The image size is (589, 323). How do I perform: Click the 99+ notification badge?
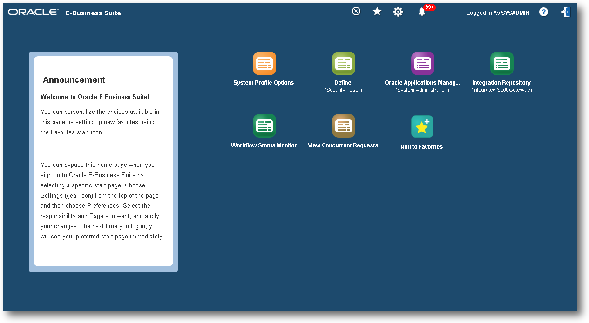tap(429, 7)
